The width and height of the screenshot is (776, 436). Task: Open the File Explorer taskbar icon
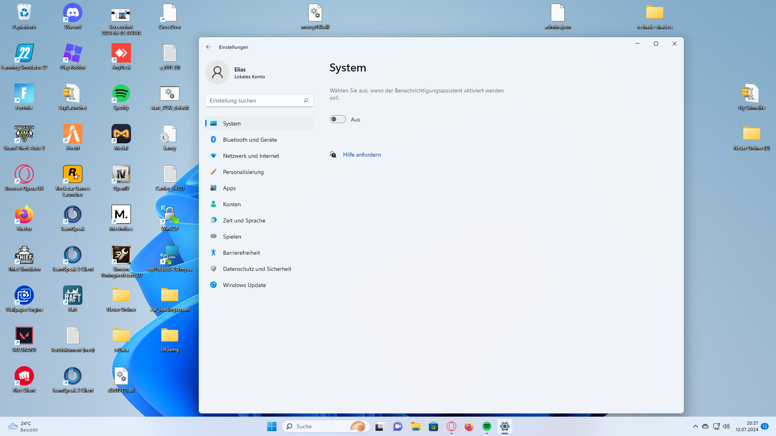415,426
